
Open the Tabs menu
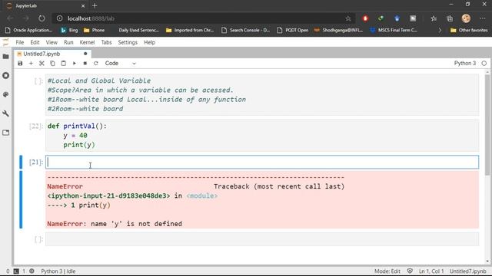pyautogui.click(x=106, y=42)
